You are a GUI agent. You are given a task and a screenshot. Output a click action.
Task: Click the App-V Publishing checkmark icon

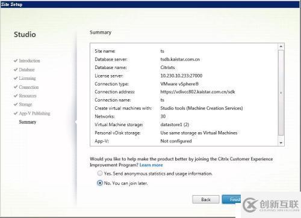[x=16, y=113]
